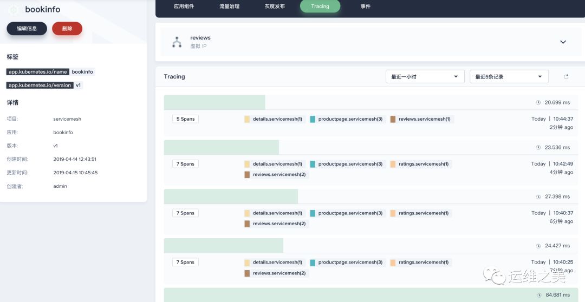Open the 最近5条记录 record count dropdown
The height and width of the screenshot is (302, 585).
pos(509,76)
